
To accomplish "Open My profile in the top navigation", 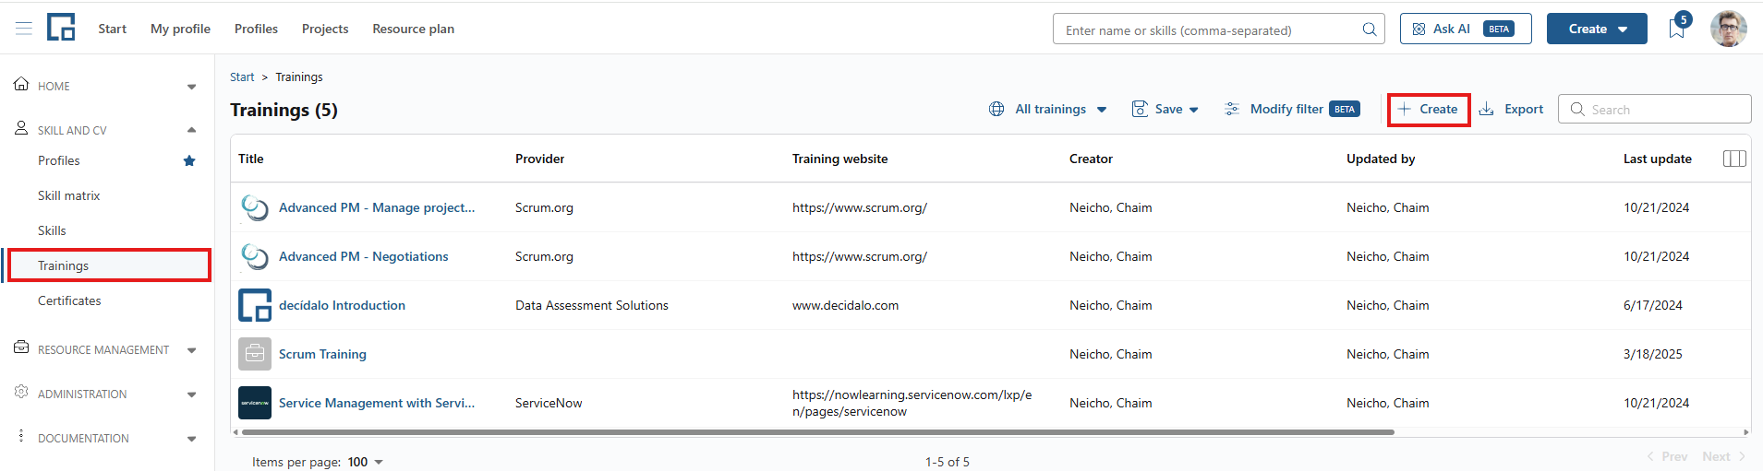I will click(180, 29).
